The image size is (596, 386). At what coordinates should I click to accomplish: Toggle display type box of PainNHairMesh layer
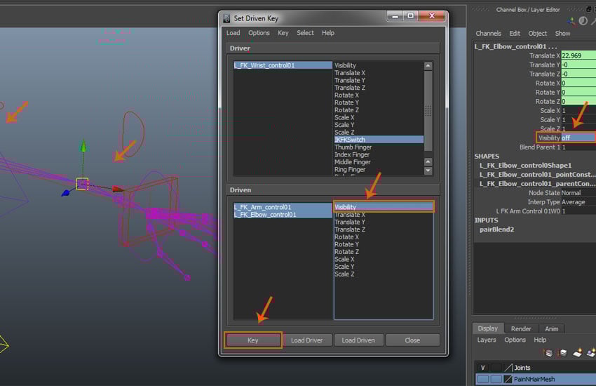click(x=496, y=379)
